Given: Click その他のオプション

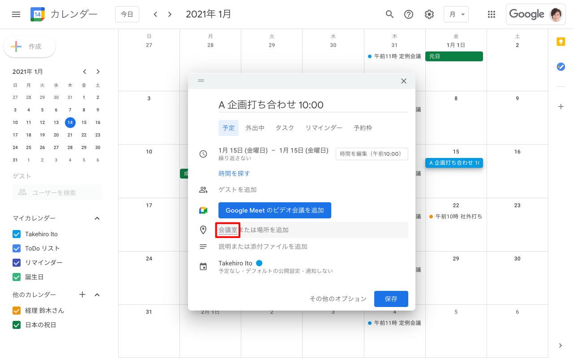Looking at the screenshot, I should click(x=338, y=299).
